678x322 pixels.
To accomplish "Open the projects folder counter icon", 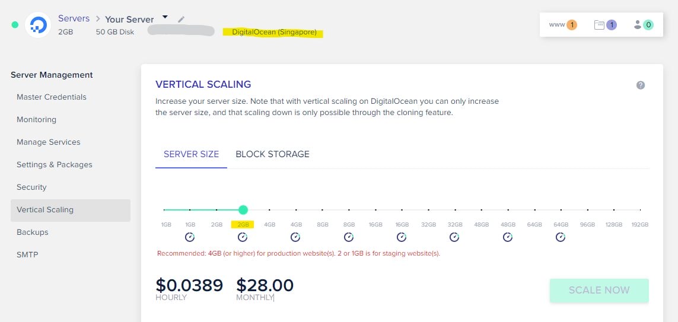I will [x=606, y=25].
